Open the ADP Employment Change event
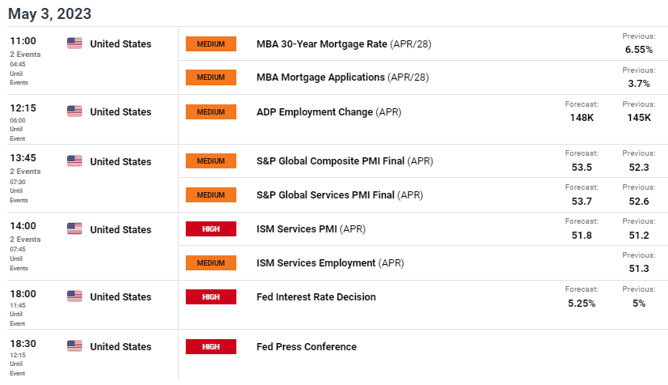The width and height of the screenshot is (668, 385). [x=329, y=112]
